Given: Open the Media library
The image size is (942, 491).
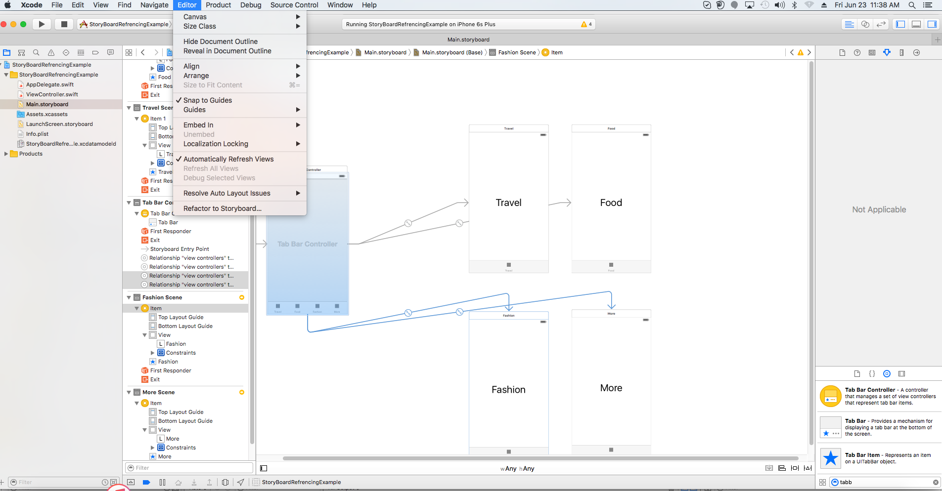Looking at the screenshot, I should tap(901, 374).
